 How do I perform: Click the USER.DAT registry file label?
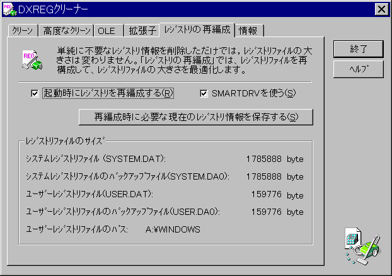coord(89,195)
